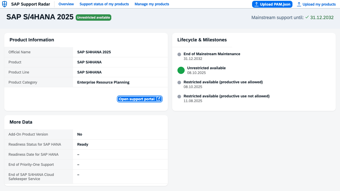This screenshot has height=191, width=340.
Task: Select the Enterprise Resource Planning value
Action: point(103,82)
